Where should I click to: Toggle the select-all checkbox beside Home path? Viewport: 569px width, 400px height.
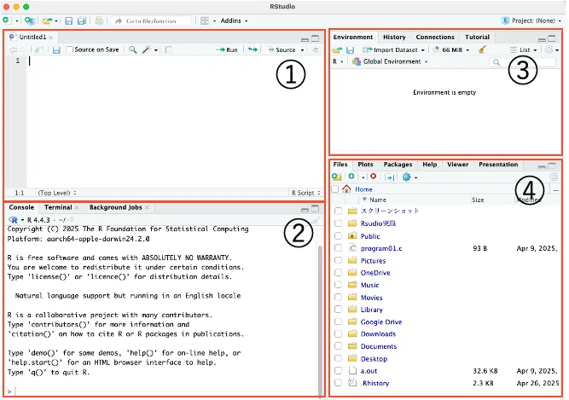(x=335, y=189)
